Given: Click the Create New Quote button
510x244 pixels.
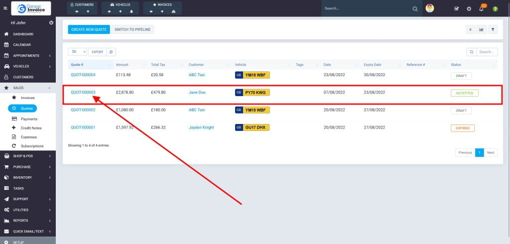Looking at the screenshot, I should [x=89, y=29].
